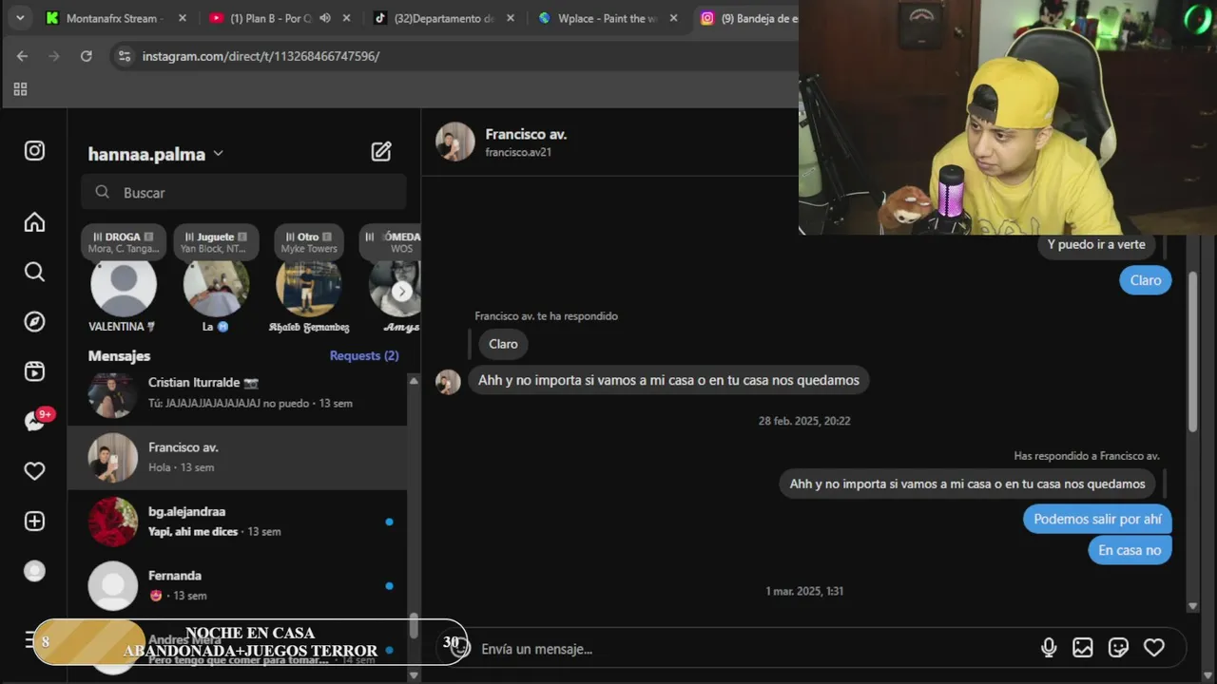Viewport: 1217px width, 684px height.
Task: Click browser back arrow
Action: tap(22, 56)
